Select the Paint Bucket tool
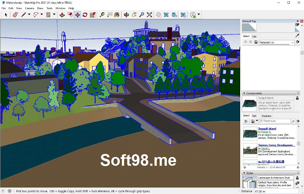Screen dimensions: 304x194 (x=117, y=15)
